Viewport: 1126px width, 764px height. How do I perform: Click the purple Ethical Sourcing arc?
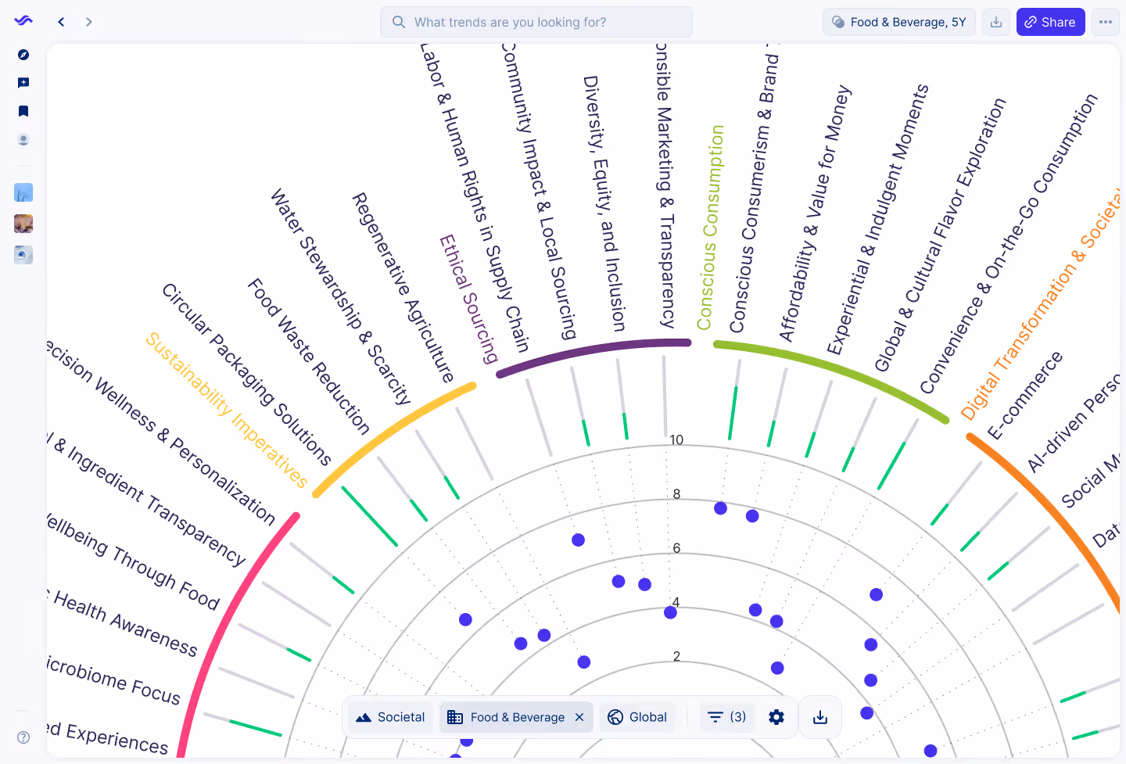pos(593,353)
